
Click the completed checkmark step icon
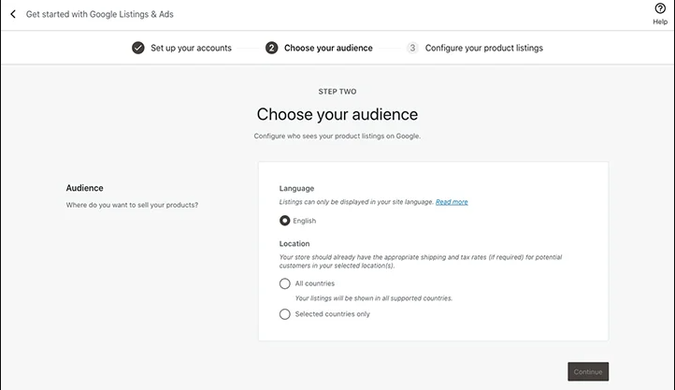coord(138,48)
